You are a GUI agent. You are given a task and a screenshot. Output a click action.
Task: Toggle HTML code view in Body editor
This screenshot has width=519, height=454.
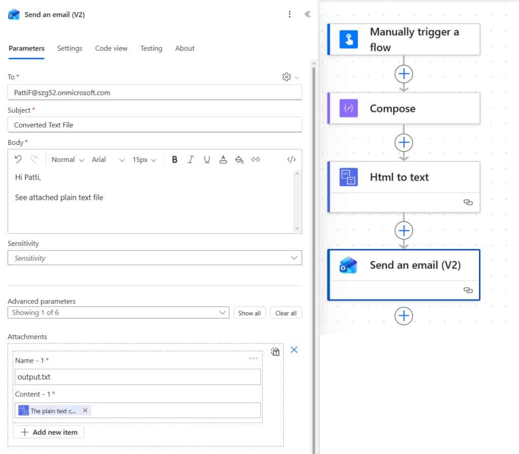pyautogui.click(x=291, y=160)
